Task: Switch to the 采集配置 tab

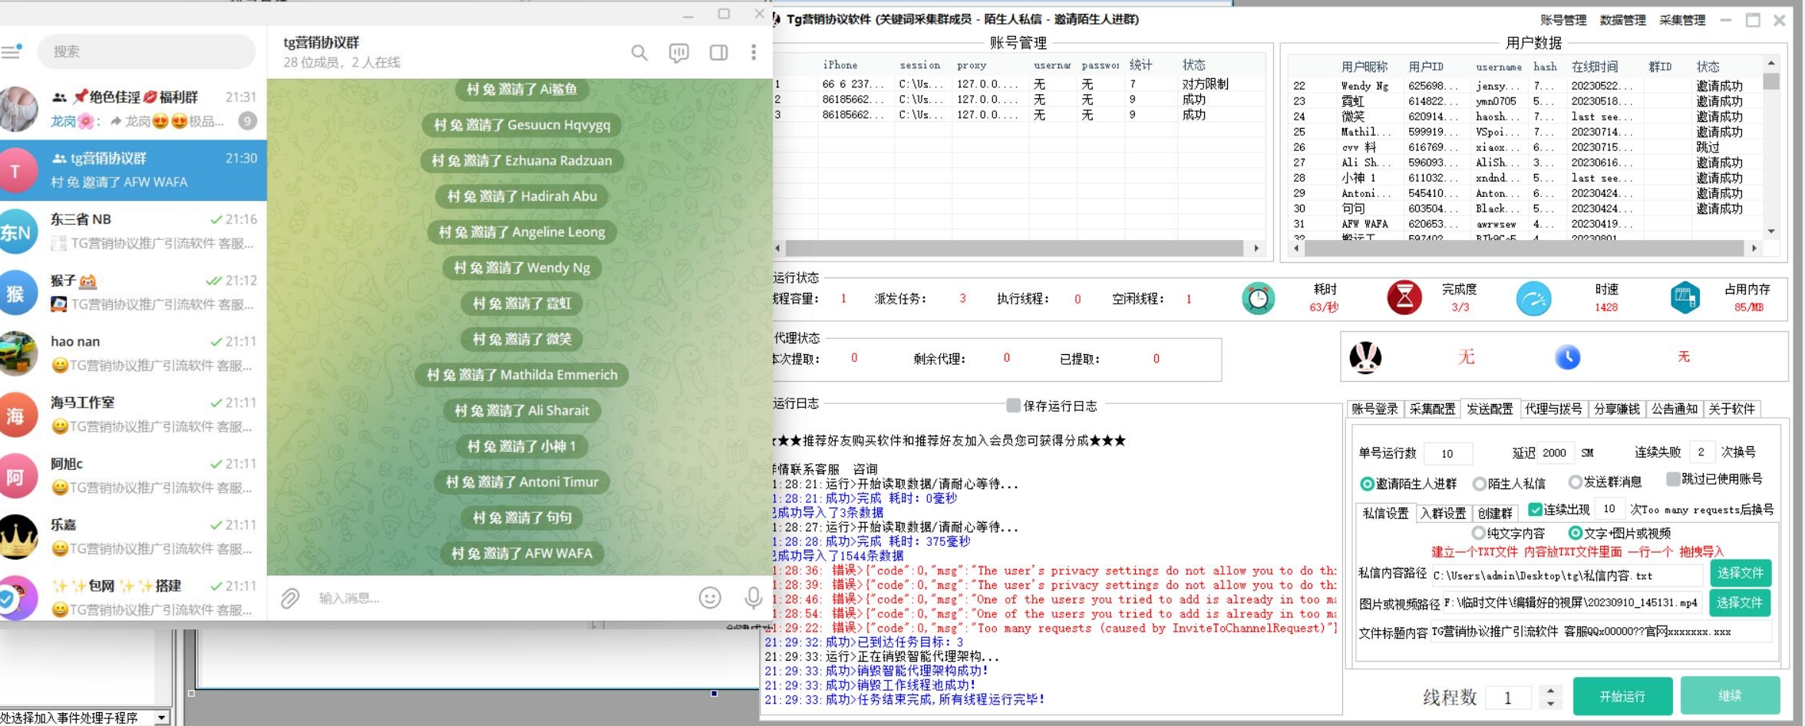Action: (x=1431, y=409)
